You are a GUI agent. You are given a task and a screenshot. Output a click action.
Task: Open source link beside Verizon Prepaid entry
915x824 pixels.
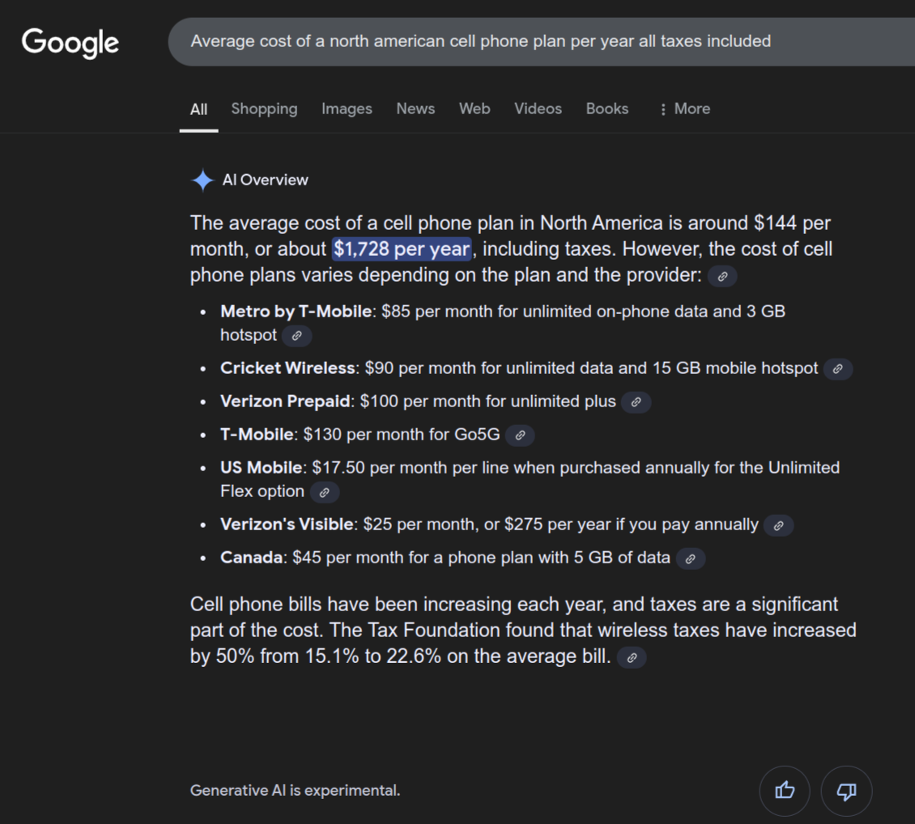pyautogui.click(x=636, y=402)
